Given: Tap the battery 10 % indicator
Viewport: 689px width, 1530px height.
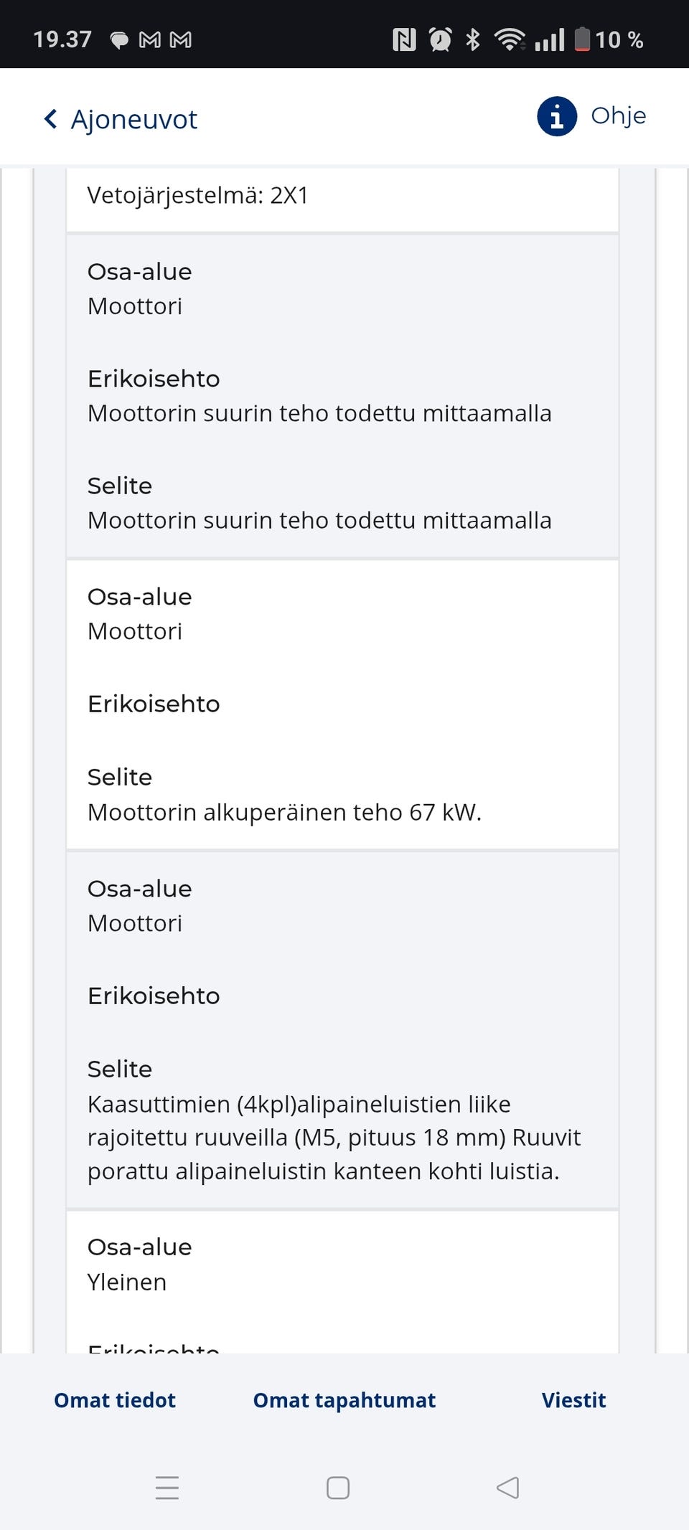Looking at the screenshot, I should point(609,39).
